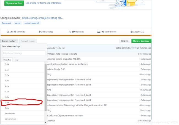Click the branch list scrollbar thumb
The height and width of the screenshot is (125, 179).
[x=45, y=87]
